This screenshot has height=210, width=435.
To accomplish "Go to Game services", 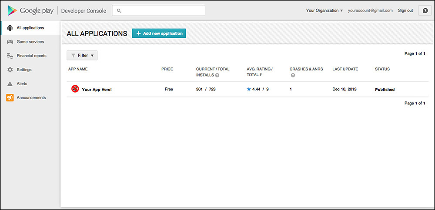I will [x=30, y=42].
